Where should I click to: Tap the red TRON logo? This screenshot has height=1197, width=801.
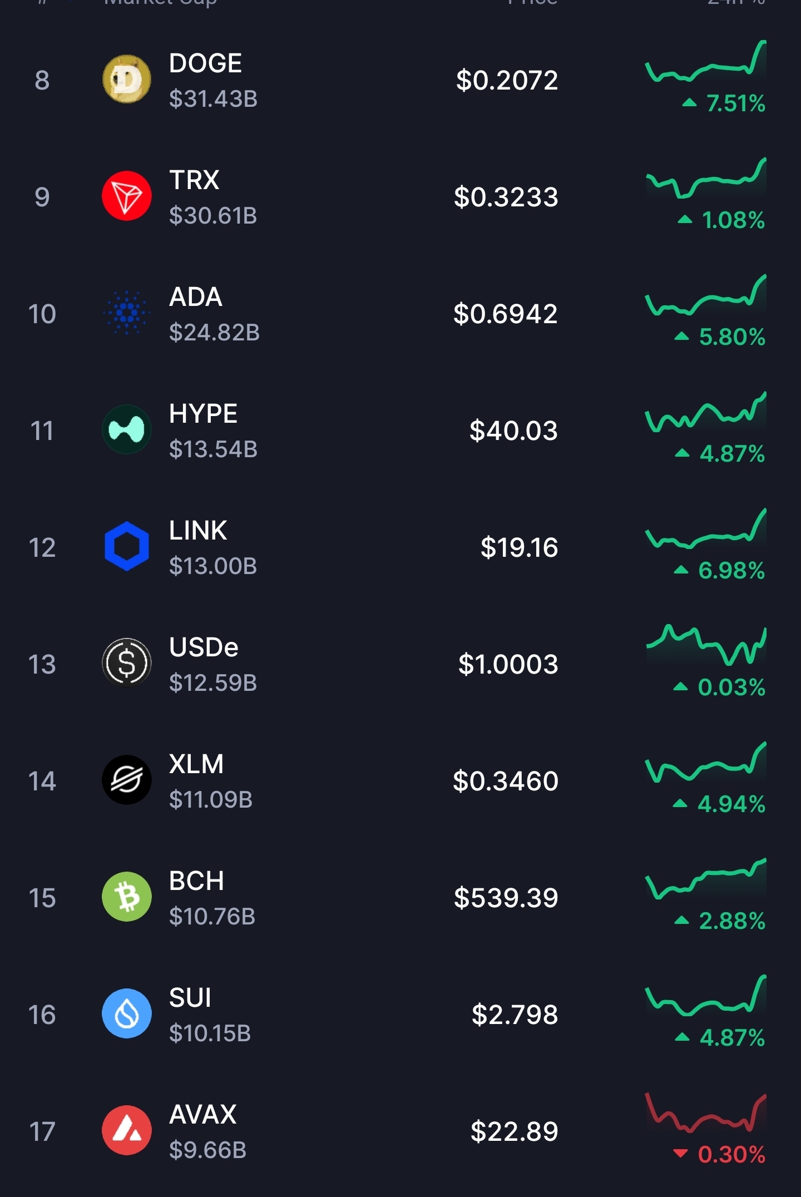[127, 196]
